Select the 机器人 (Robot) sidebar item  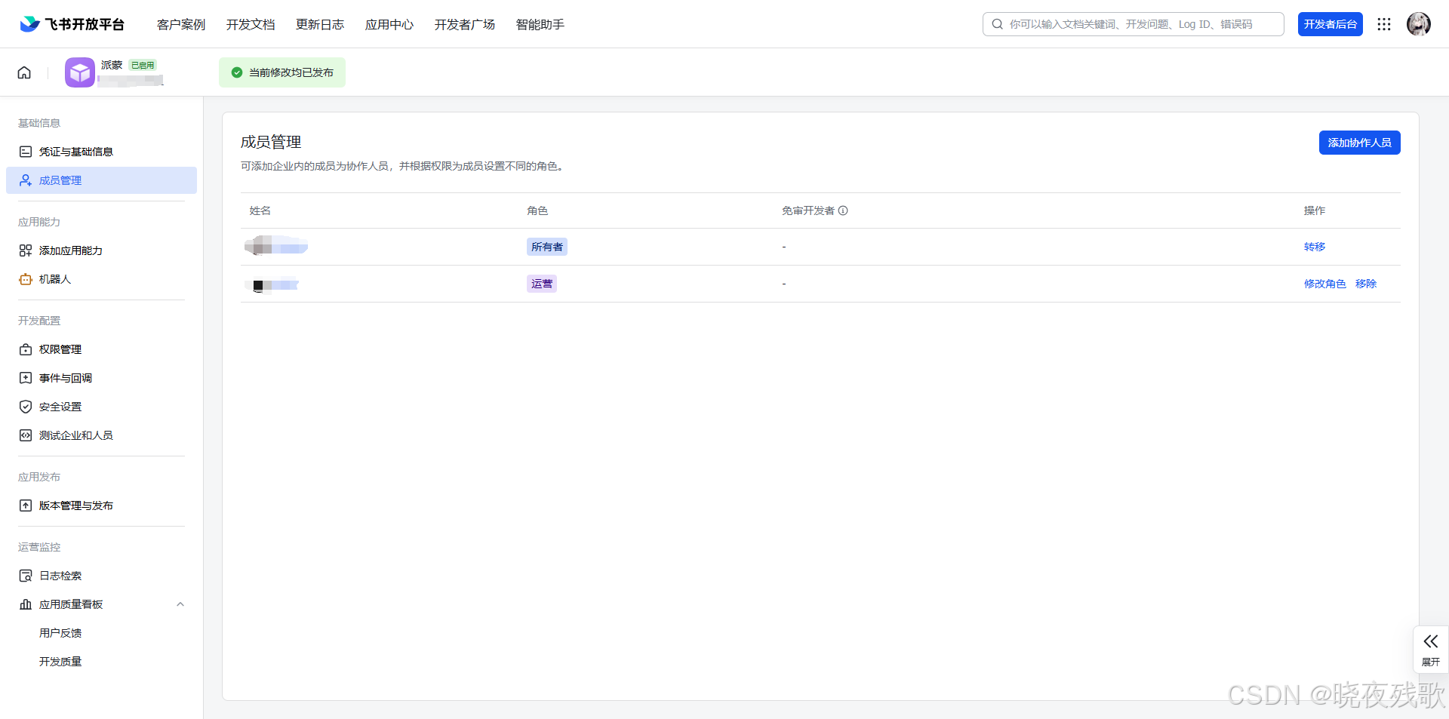coord(53,279)
